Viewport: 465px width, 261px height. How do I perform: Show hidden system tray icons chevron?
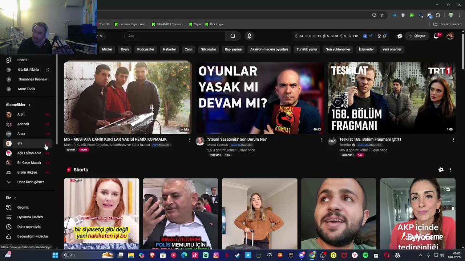421,255
